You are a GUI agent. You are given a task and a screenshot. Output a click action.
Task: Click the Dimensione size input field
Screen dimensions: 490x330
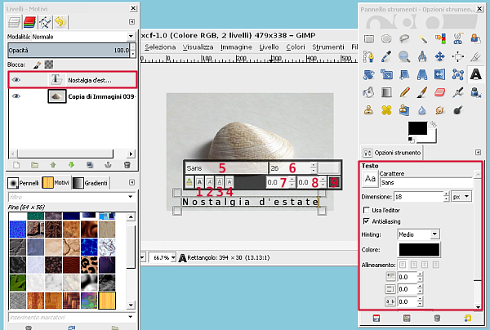[419, 197]
